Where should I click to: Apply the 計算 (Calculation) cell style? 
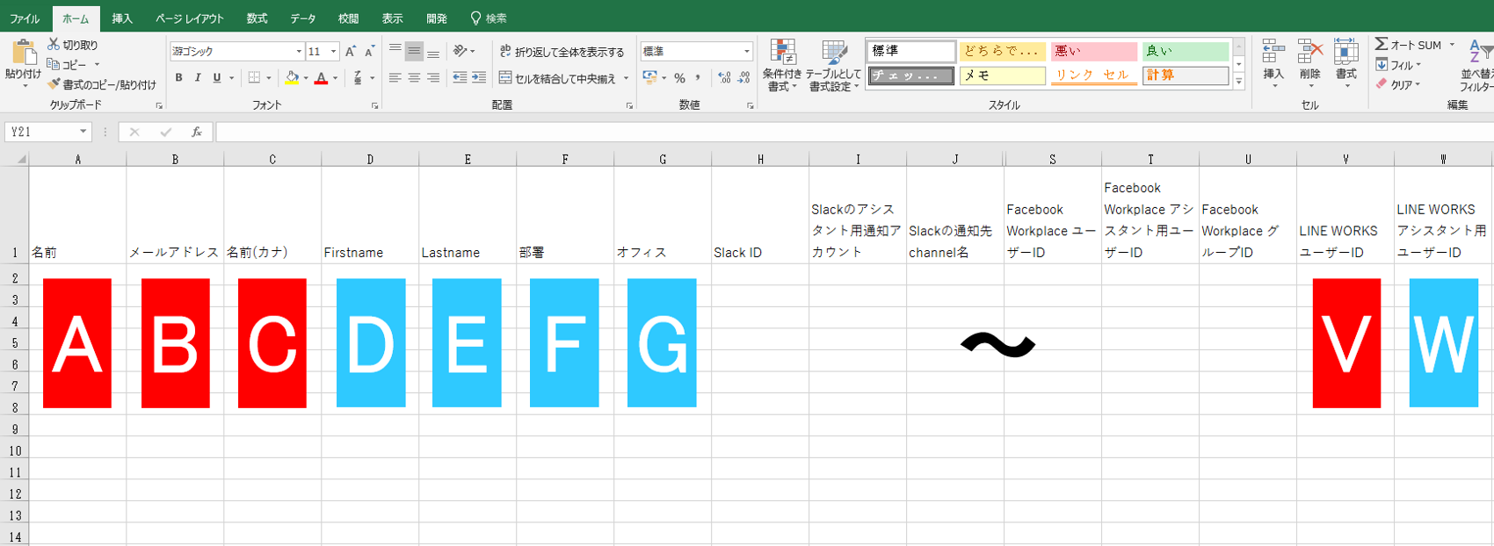click(1185, 75)
